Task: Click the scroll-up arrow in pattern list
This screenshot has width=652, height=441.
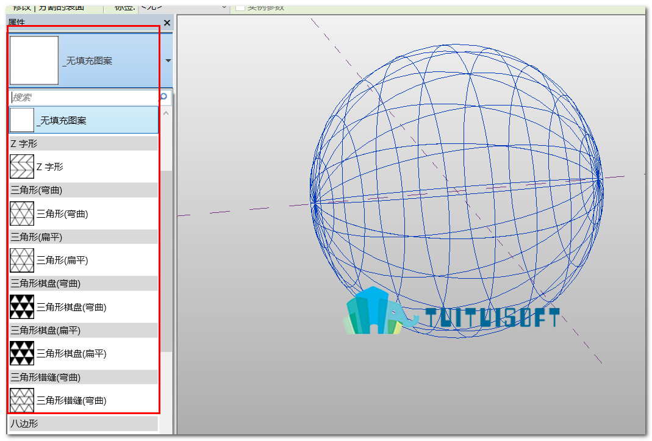Action: click(166, 113)
